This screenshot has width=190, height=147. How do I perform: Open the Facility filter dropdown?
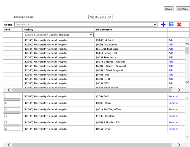click(x=59, y=35)
